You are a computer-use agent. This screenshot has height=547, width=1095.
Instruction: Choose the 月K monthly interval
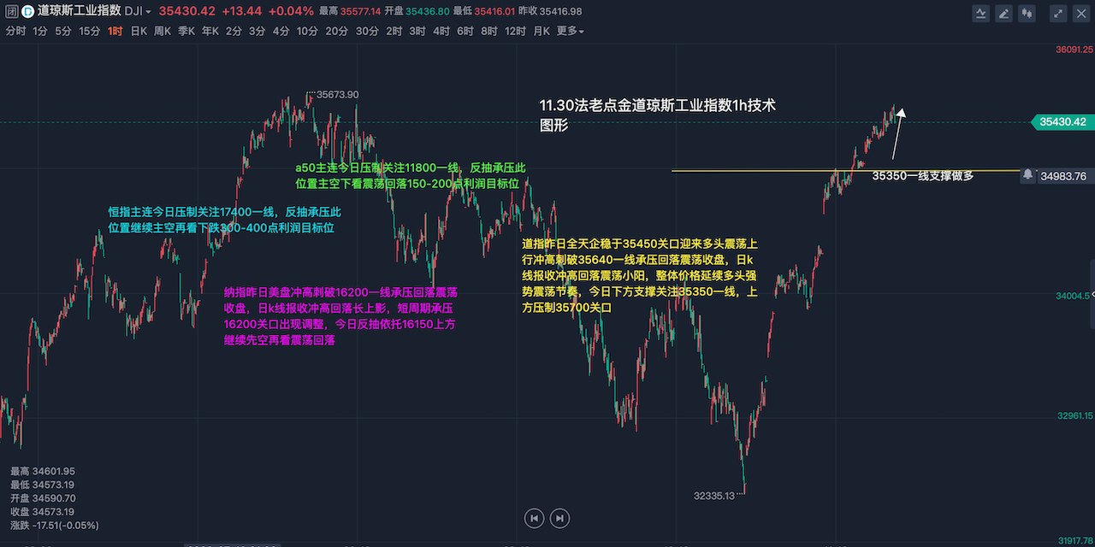[541, 31]
